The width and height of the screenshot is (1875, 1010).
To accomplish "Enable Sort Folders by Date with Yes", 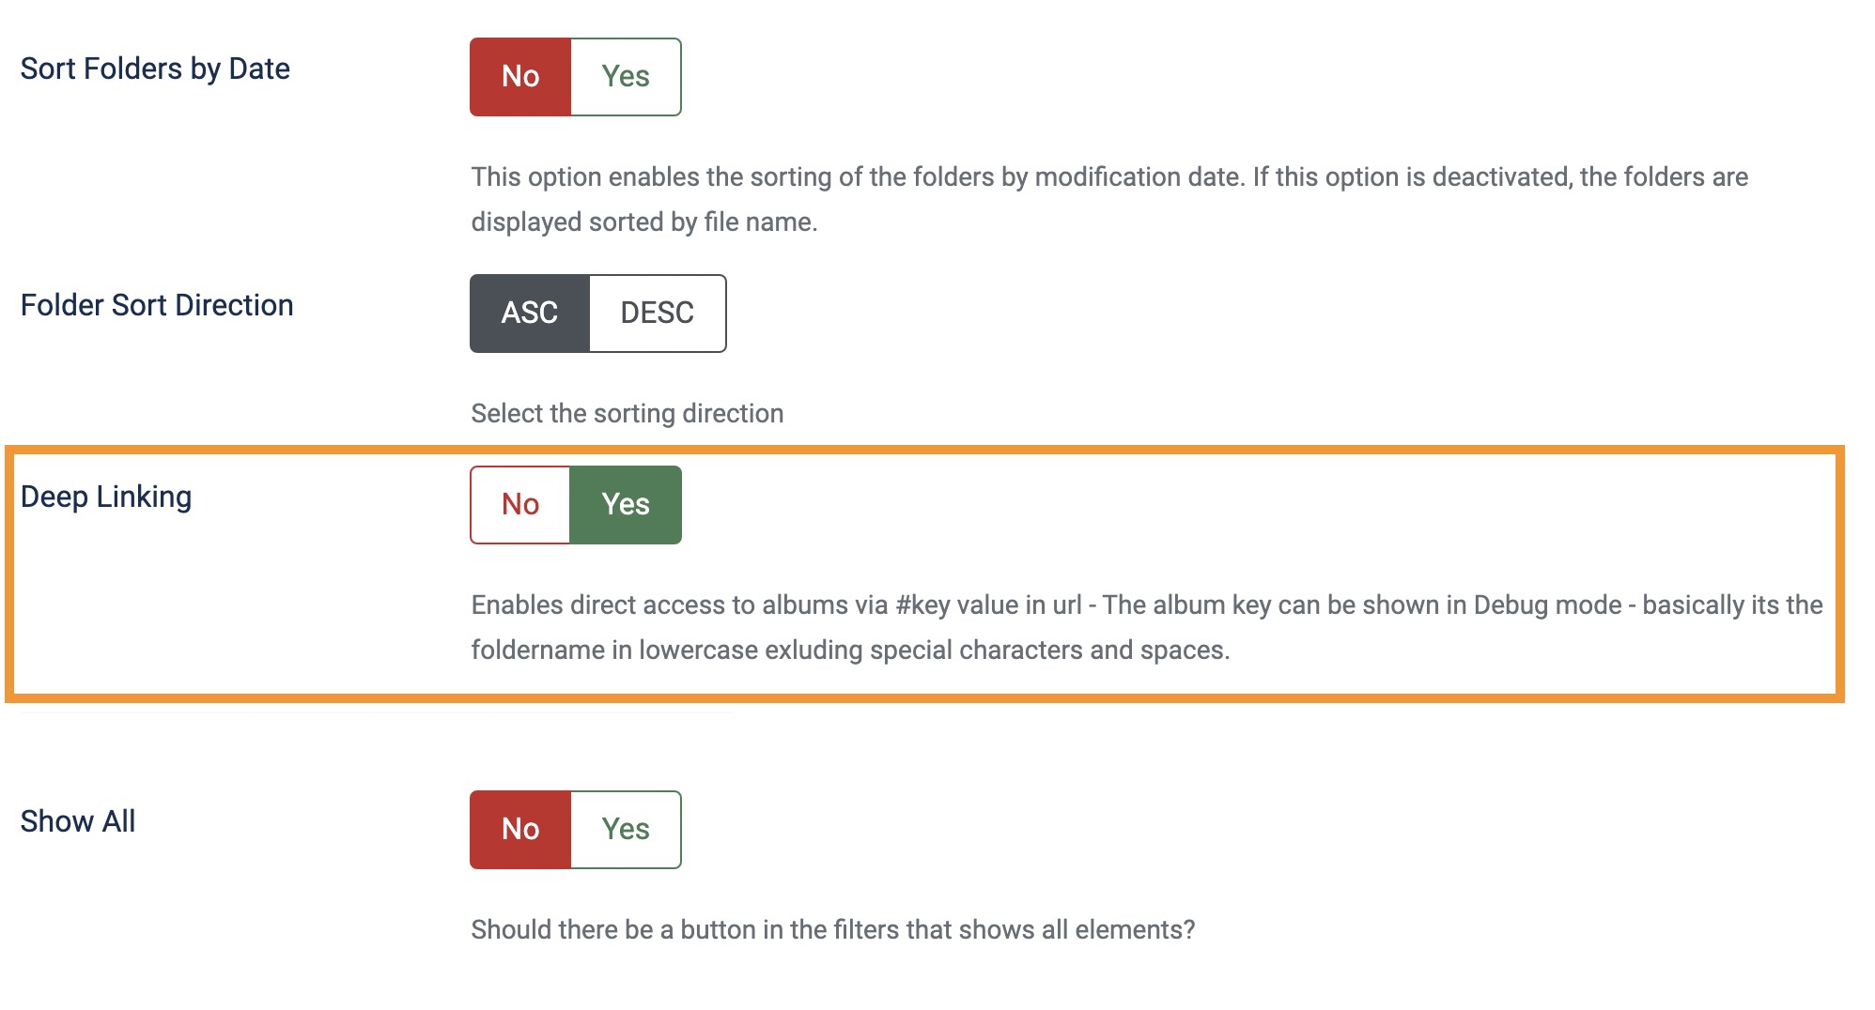I will [626, 77].
